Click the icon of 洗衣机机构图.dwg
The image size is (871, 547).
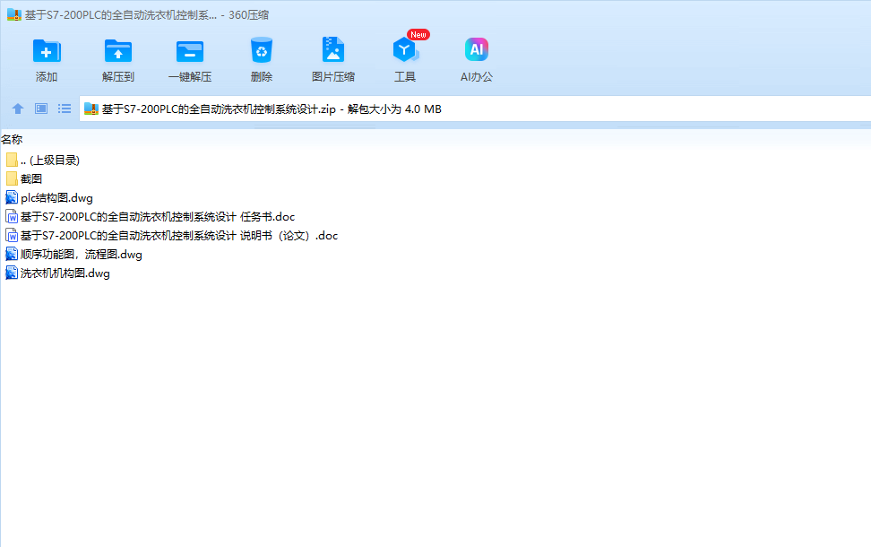tap(12, 273)
